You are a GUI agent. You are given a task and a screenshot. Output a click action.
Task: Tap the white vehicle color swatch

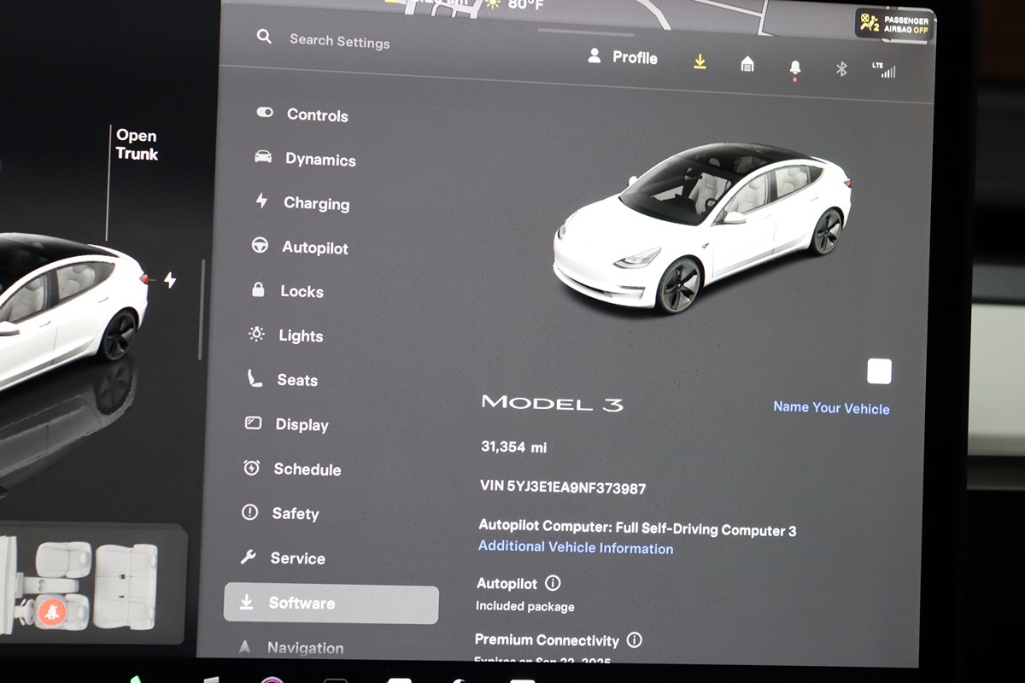click(879, 371)
